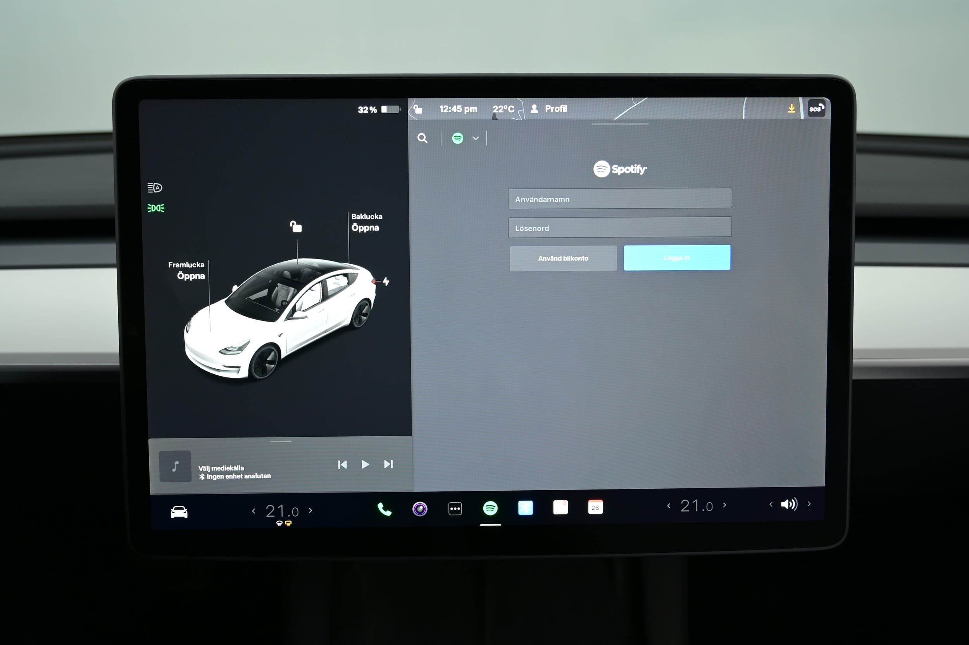Open the Bluetooth app
Viewport: 969px width, 645px height.
526,508
